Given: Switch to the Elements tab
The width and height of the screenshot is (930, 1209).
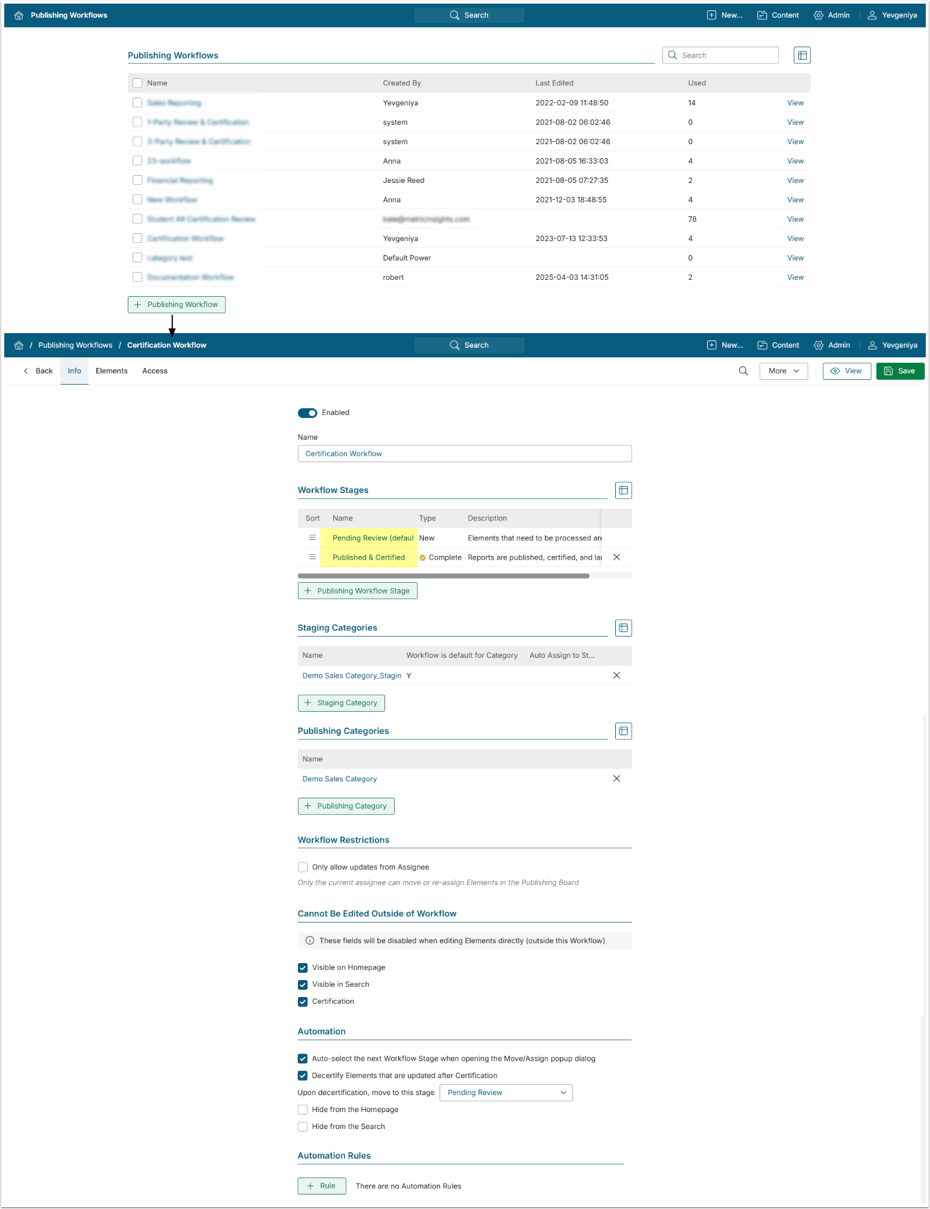Looking at the screenshot, I should tap(111, 371).
